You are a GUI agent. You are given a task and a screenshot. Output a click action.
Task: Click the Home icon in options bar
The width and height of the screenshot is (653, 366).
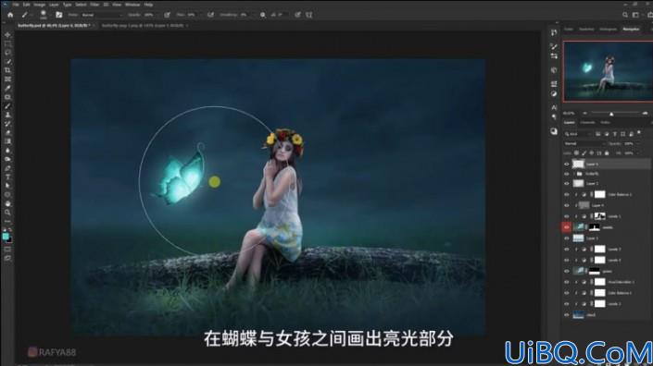10,15
